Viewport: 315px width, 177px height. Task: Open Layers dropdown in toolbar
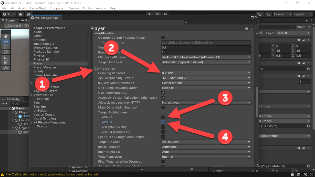(x=282, y=14)
